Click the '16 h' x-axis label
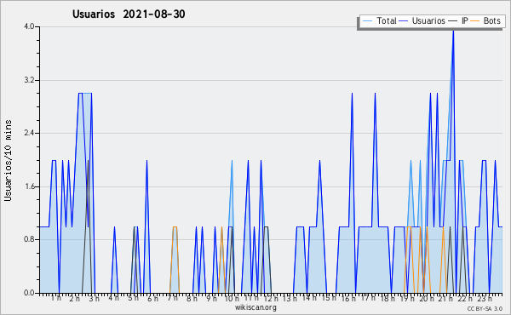 tap(348, 298)
